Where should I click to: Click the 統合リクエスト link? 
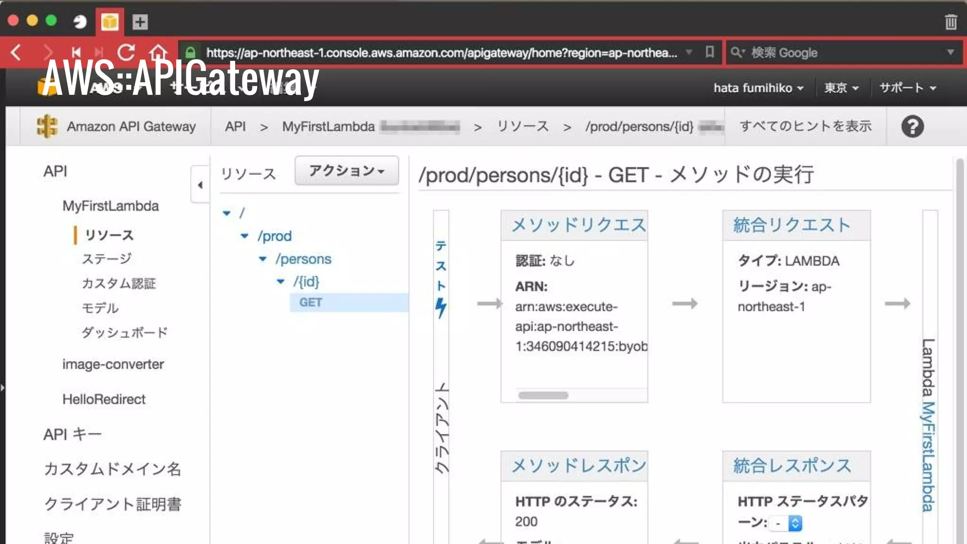click(791, 225)
